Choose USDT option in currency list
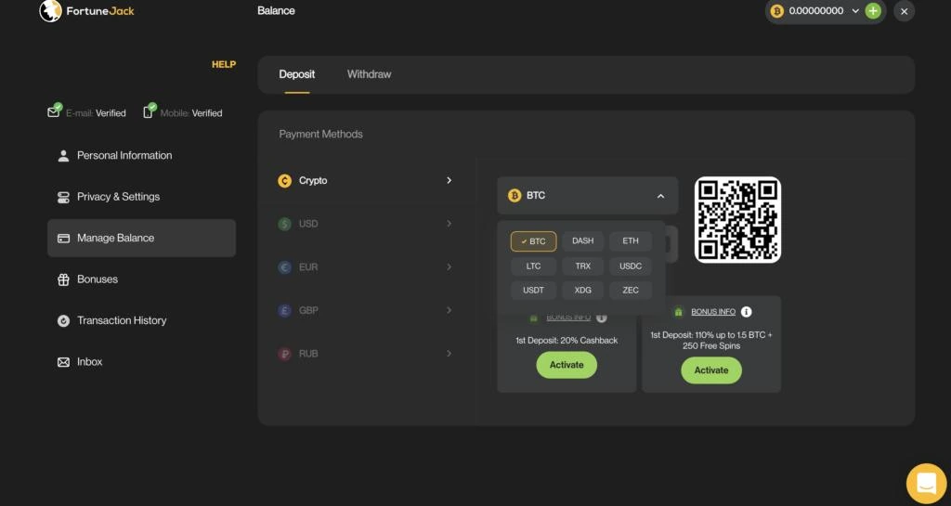The height and width of the screenshot is (506, 951). point(533,291)
